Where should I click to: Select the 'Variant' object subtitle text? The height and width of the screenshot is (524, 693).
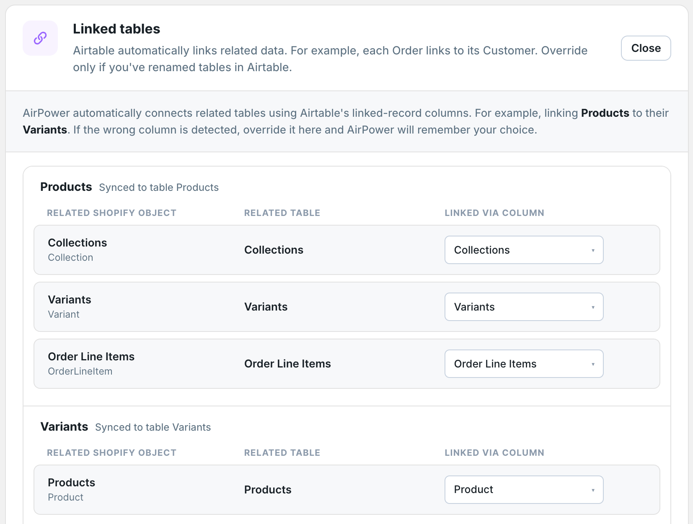(64, 314)
